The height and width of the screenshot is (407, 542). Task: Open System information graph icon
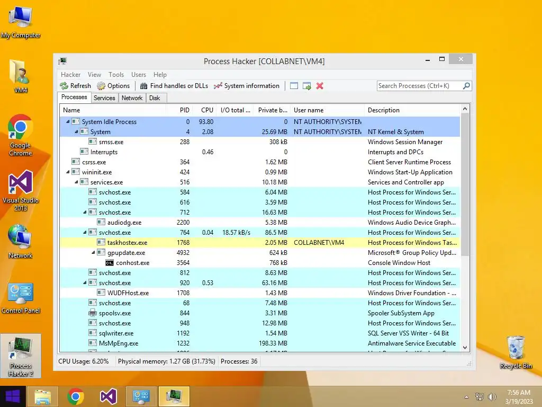click(218, 86)
